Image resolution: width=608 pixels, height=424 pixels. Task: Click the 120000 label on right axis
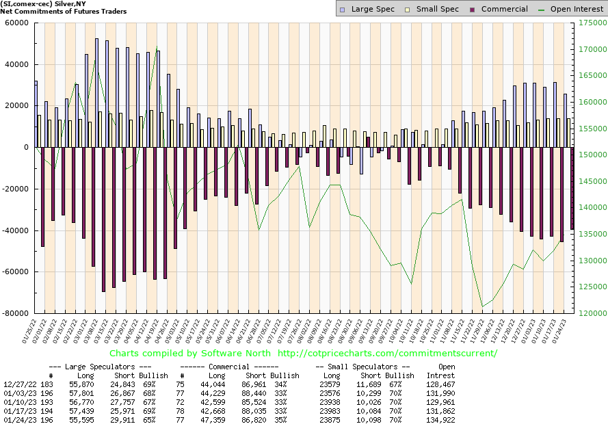click(x=585, y=314)
